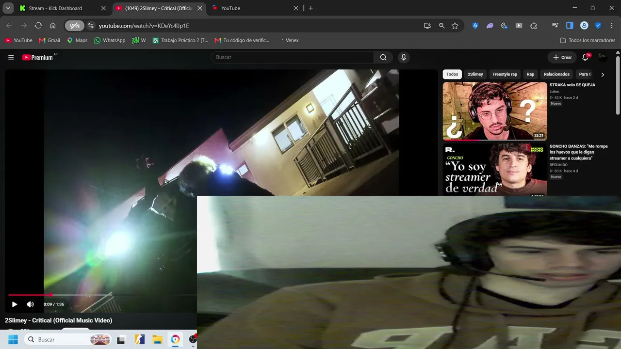Open Tu código de verific... bookmark

[242, 40]
